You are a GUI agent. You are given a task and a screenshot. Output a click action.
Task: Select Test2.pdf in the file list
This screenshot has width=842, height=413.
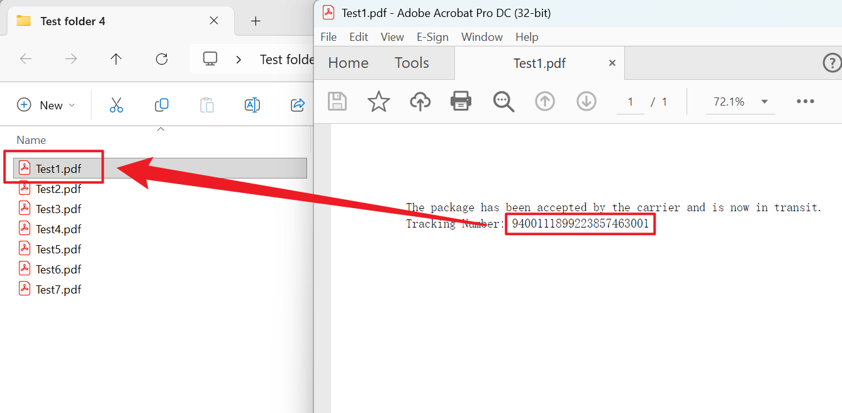pyautogui.click(x=59, y=189)
